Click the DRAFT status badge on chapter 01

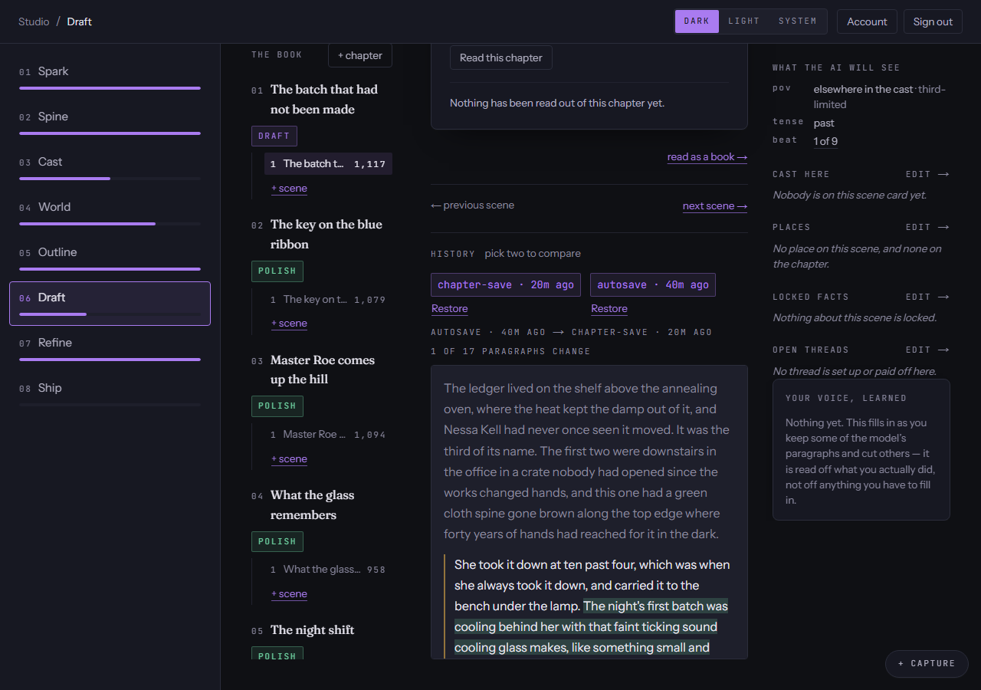click(274, 136)
